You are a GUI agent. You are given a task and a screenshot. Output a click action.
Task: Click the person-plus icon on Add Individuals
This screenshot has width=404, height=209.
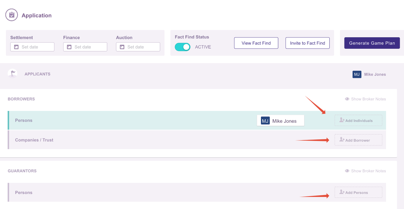pos(342,120)
